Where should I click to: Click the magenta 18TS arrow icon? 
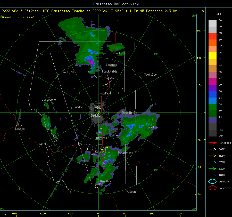pyautogui.click(x=212, y=175)
